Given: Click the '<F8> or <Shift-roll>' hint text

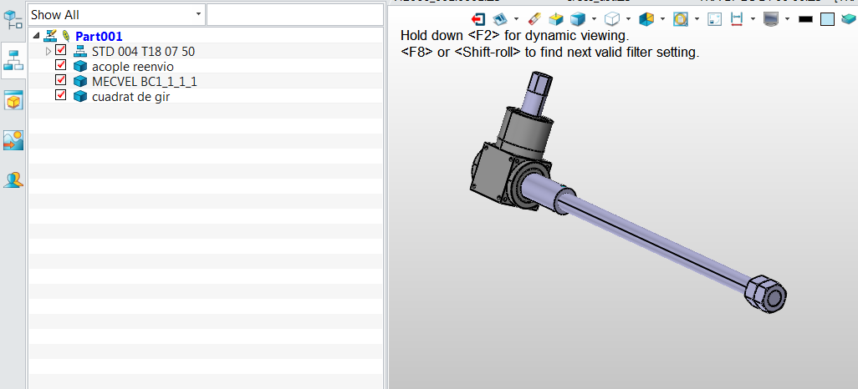Looking at the screenshot, I should click(x=550, y=53).
